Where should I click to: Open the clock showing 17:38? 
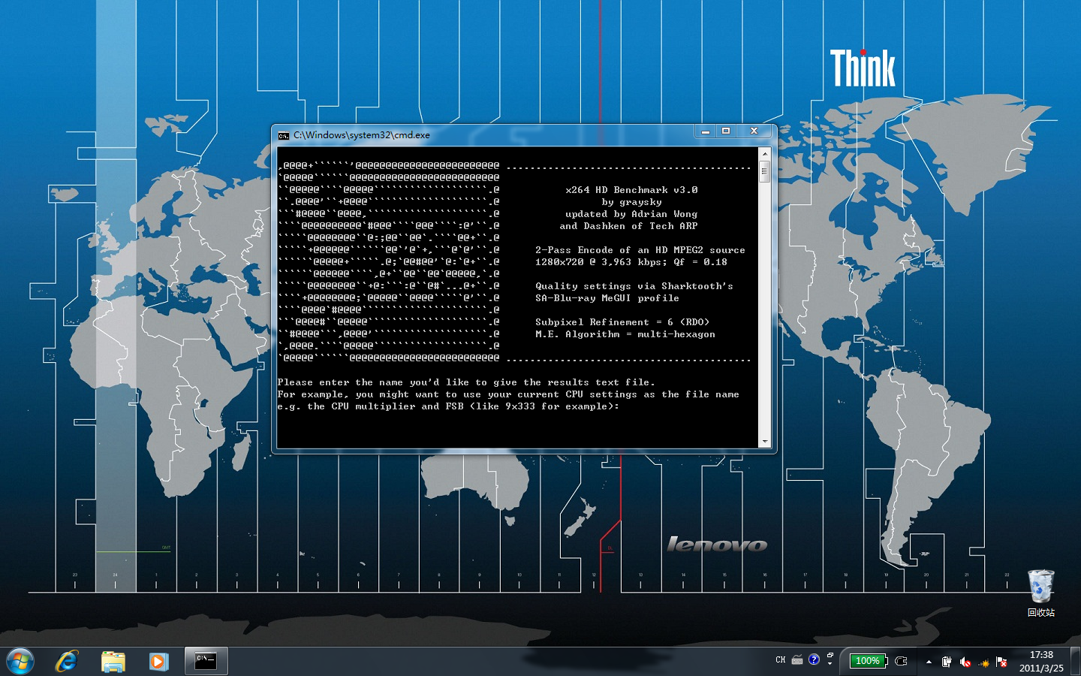(x=1041, y=661)
